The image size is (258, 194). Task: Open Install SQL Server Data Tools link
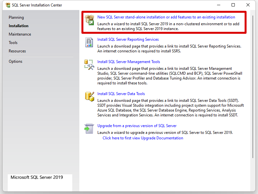[121, 94]
